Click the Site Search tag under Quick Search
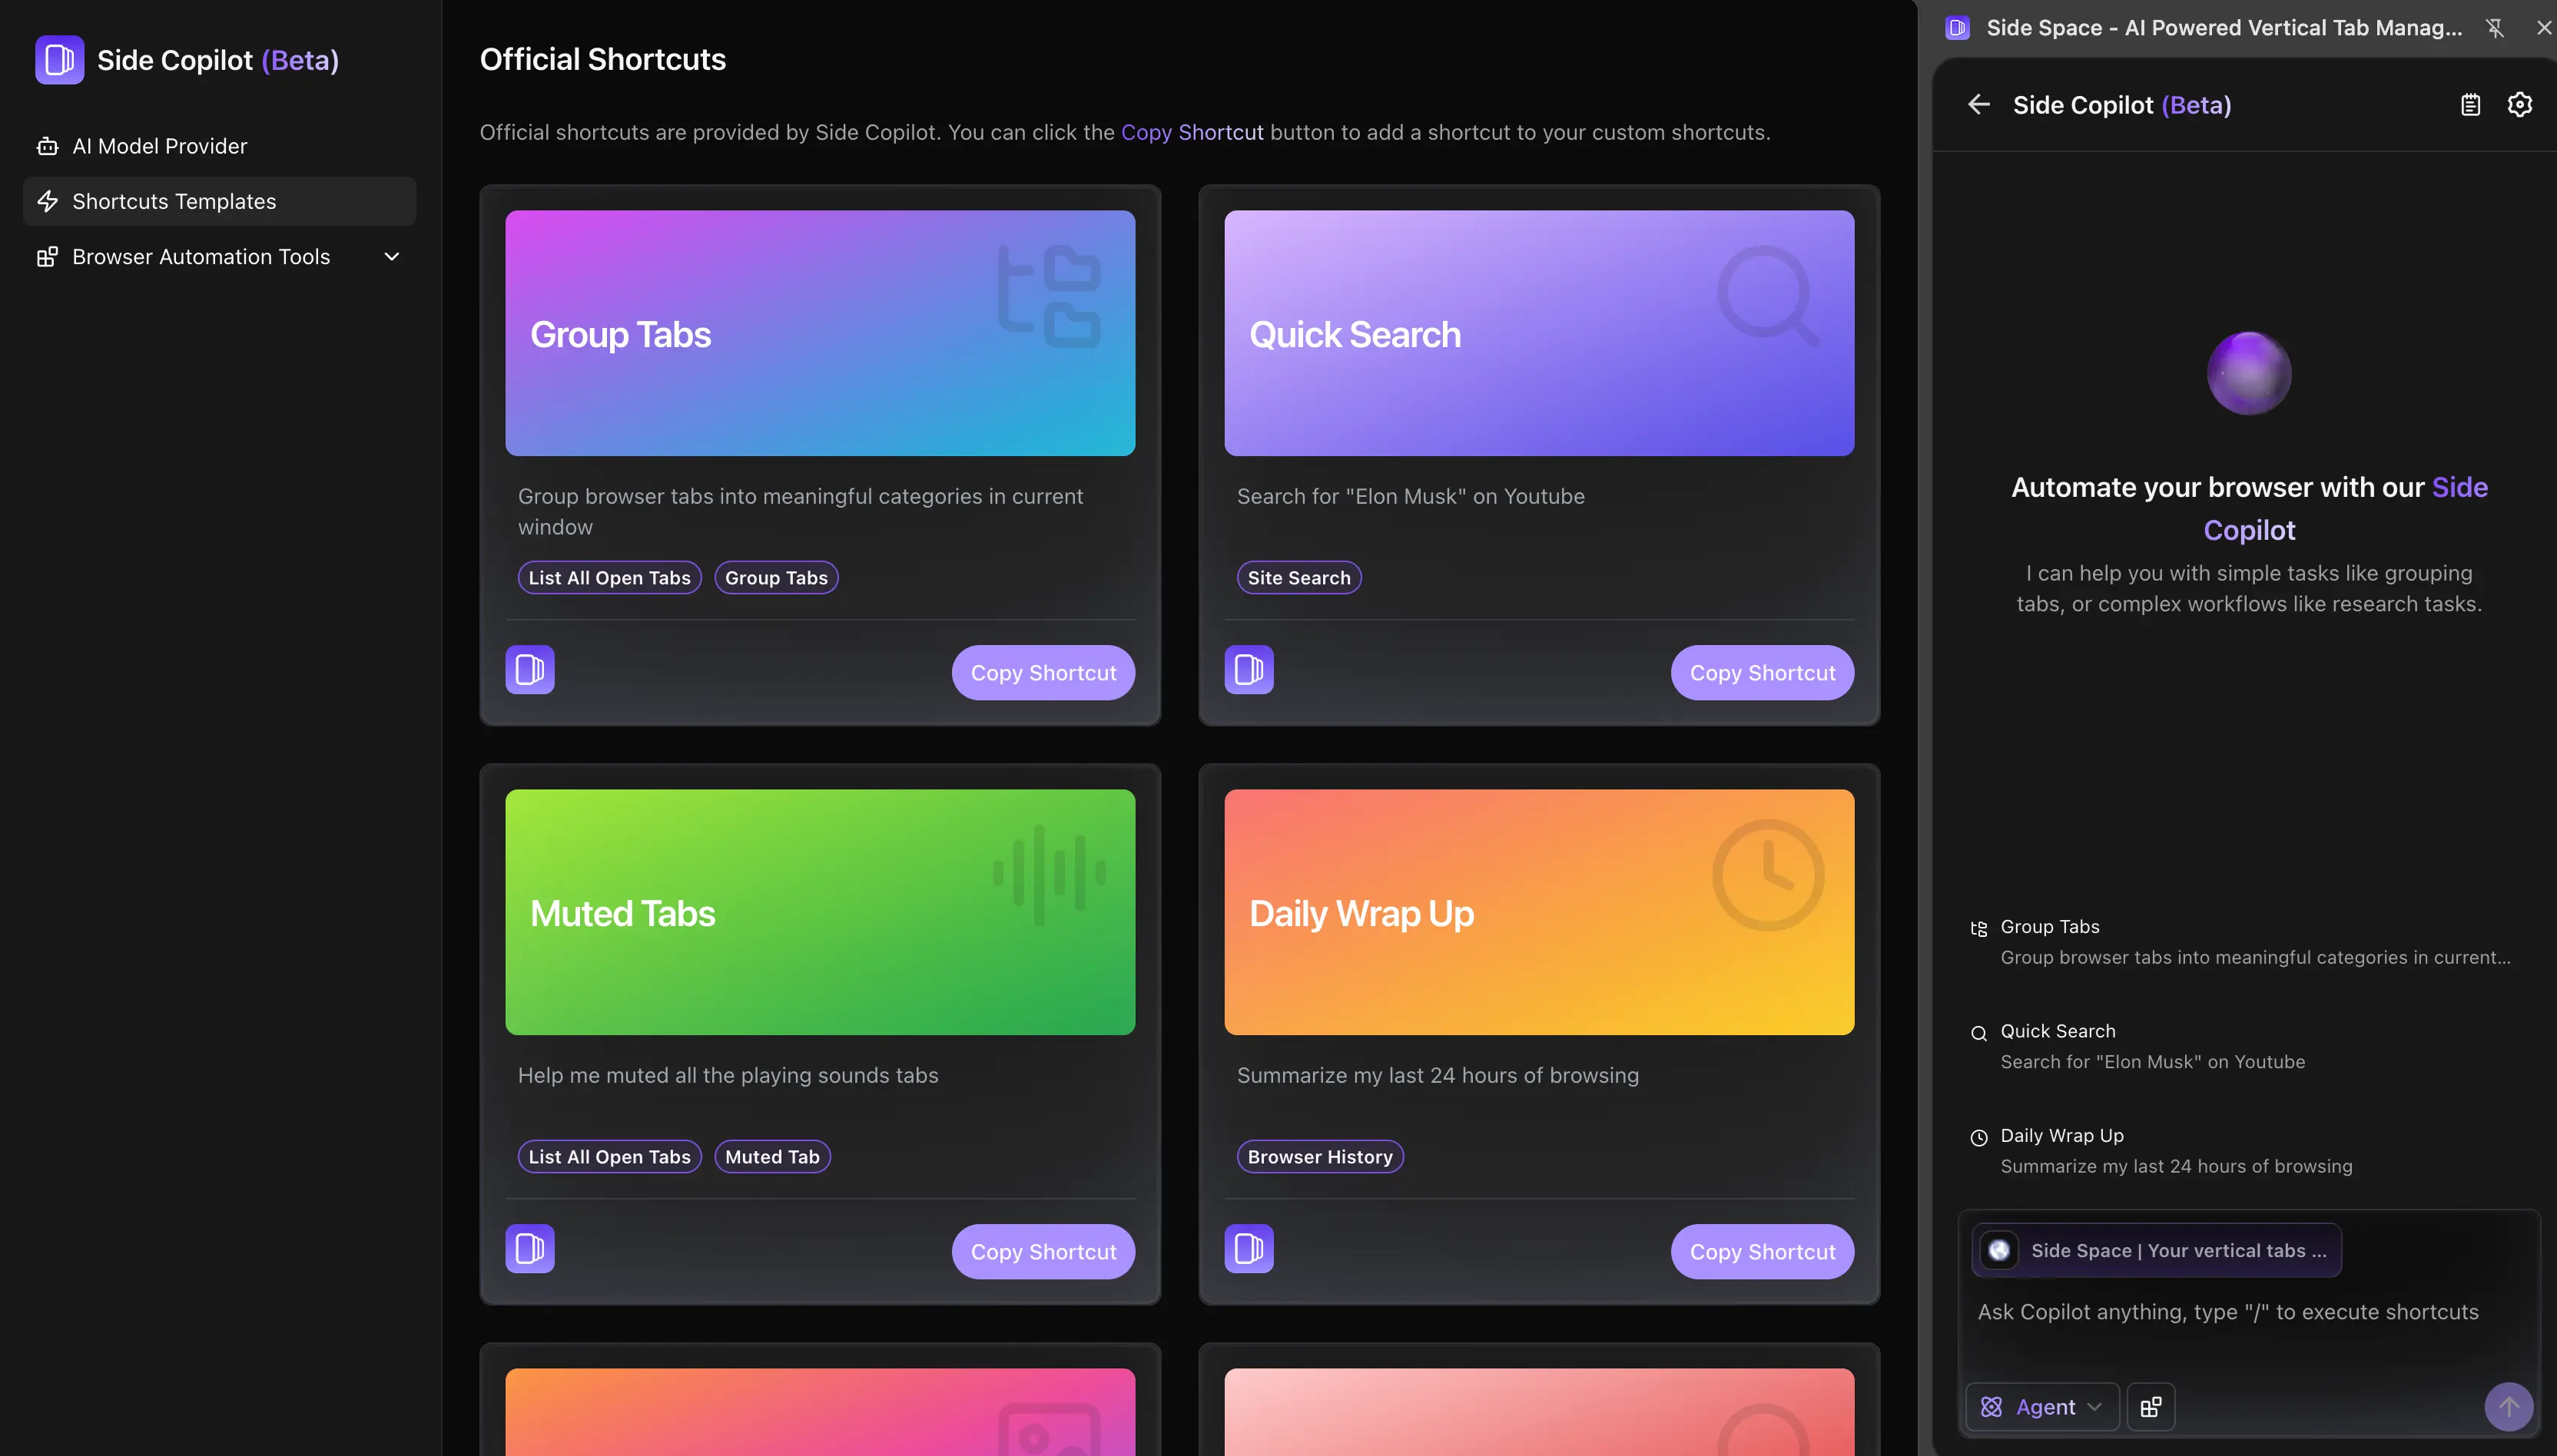 tap(1298, 577)
